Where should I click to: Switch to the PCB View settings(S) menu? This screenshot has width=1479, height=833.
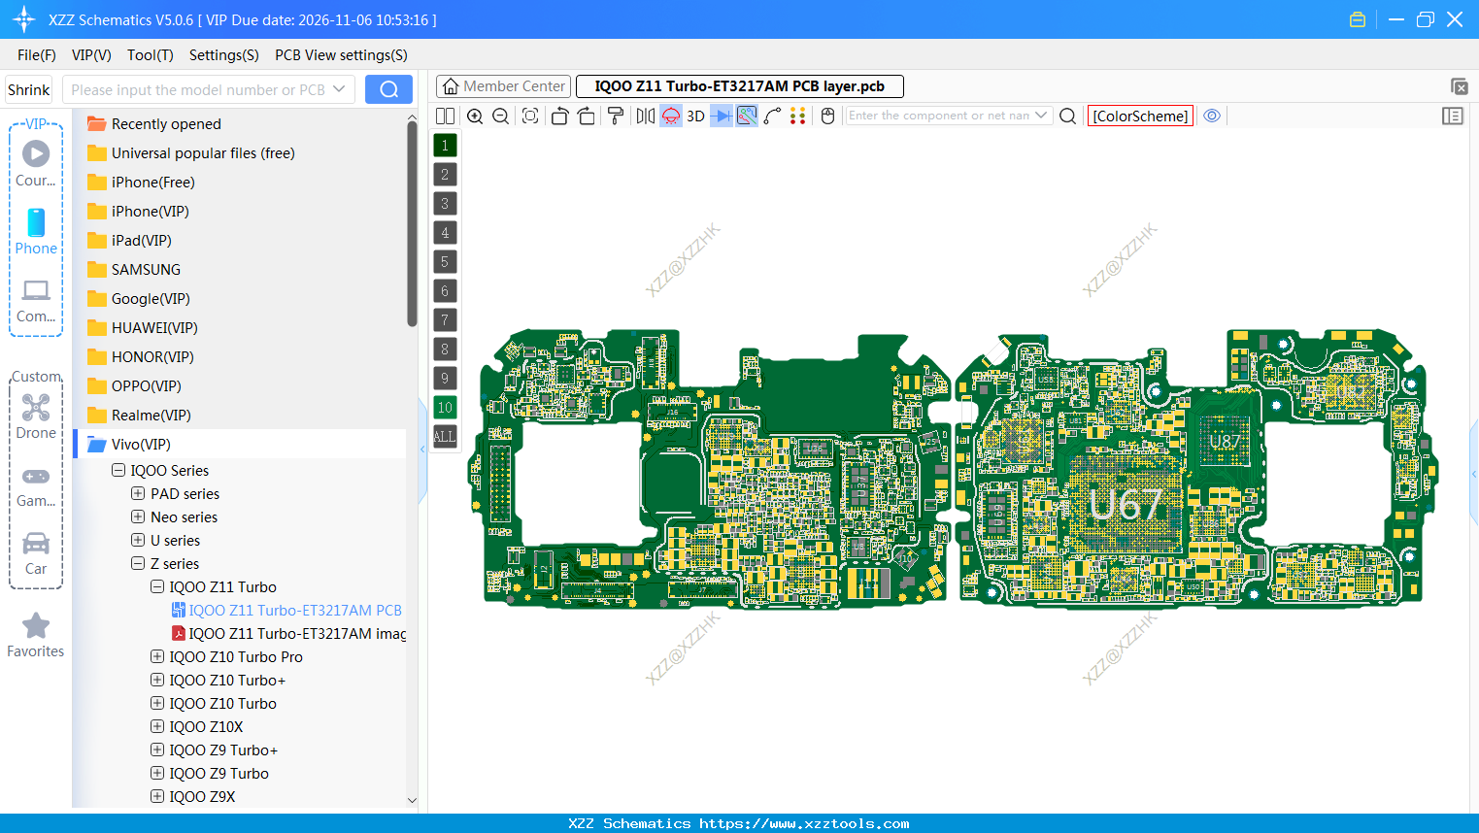coord(341,55)
